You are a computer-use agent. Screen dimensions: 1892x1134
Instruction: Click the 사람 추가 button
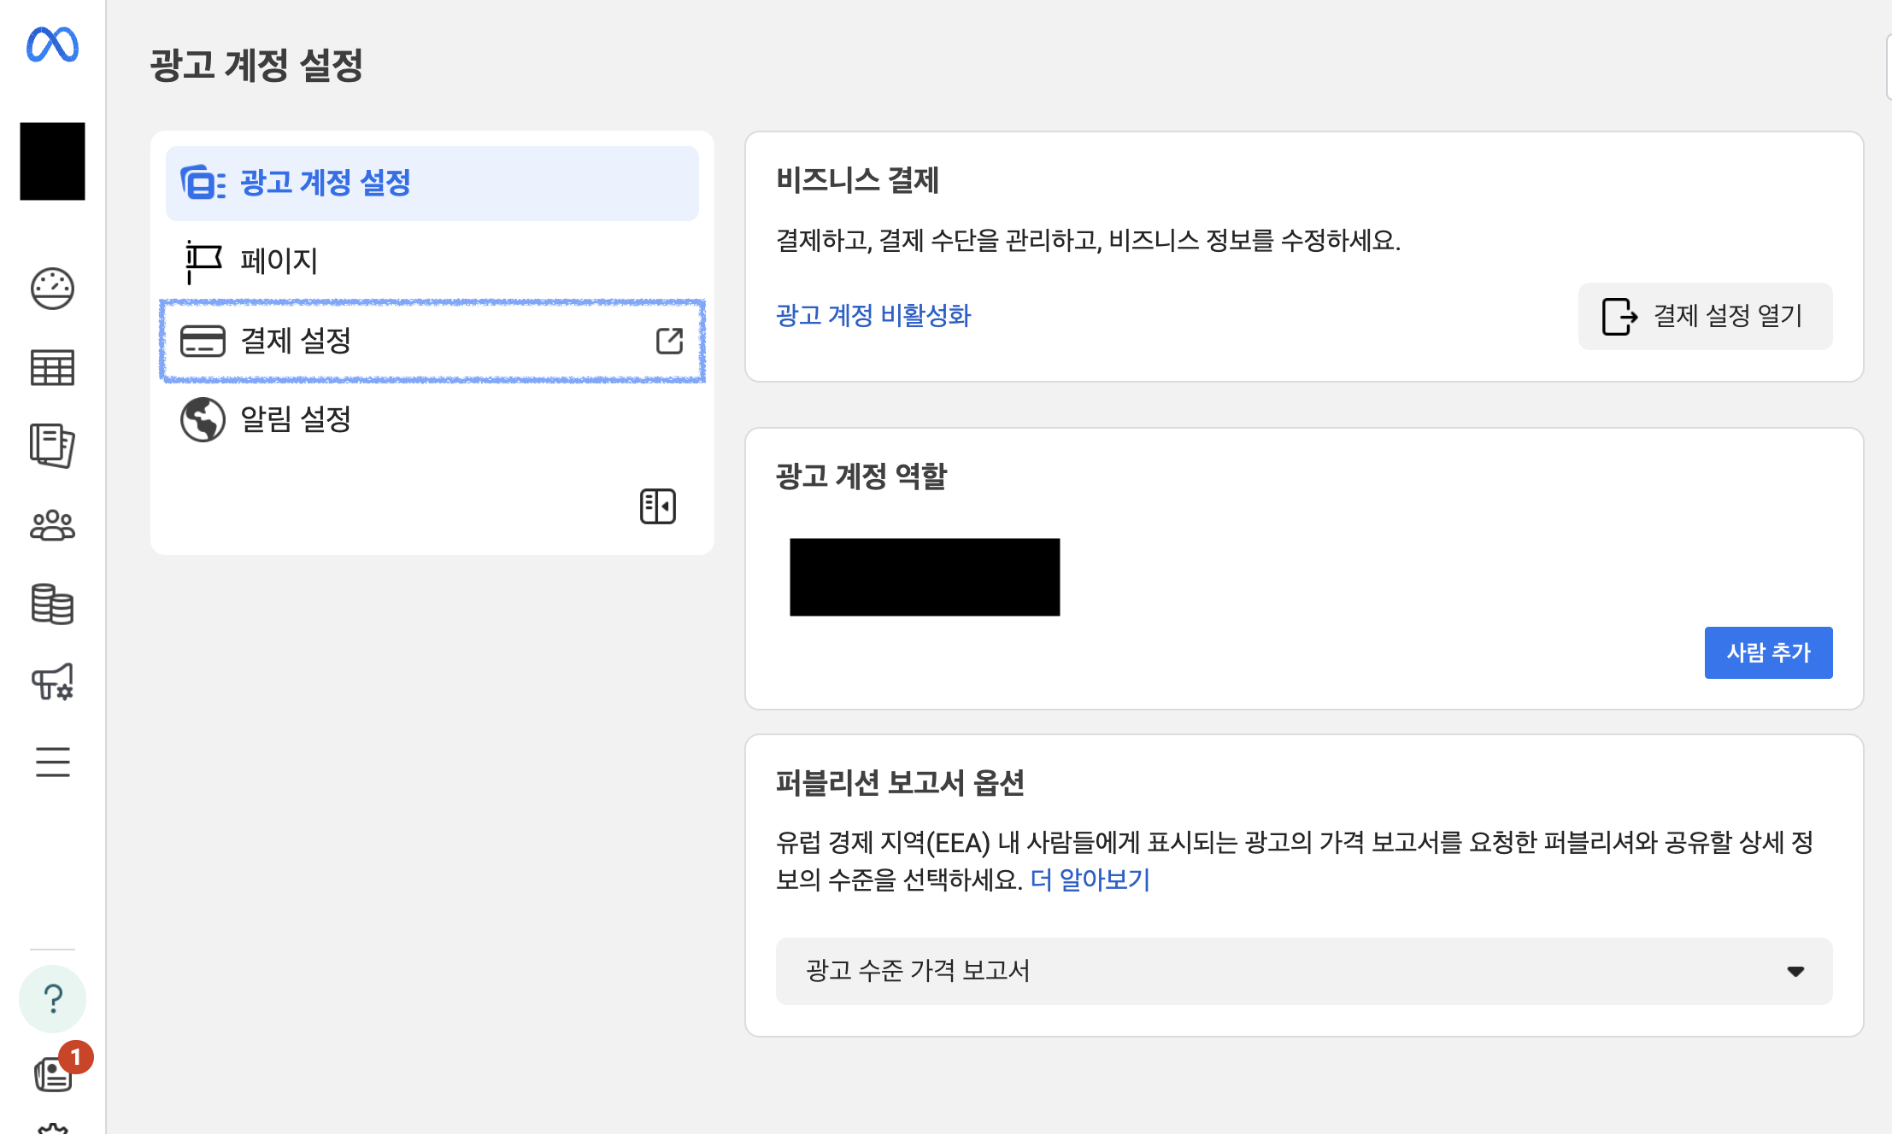tap(1767, 652)
